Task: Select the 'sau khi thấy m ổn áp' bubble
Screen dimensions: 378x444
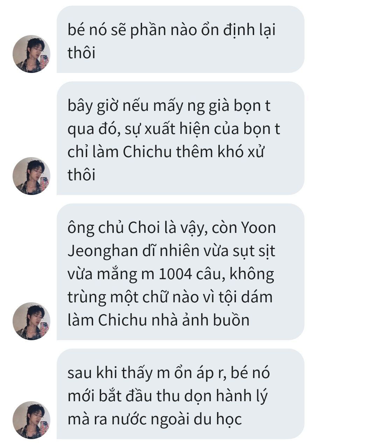Action: point(181,394)
